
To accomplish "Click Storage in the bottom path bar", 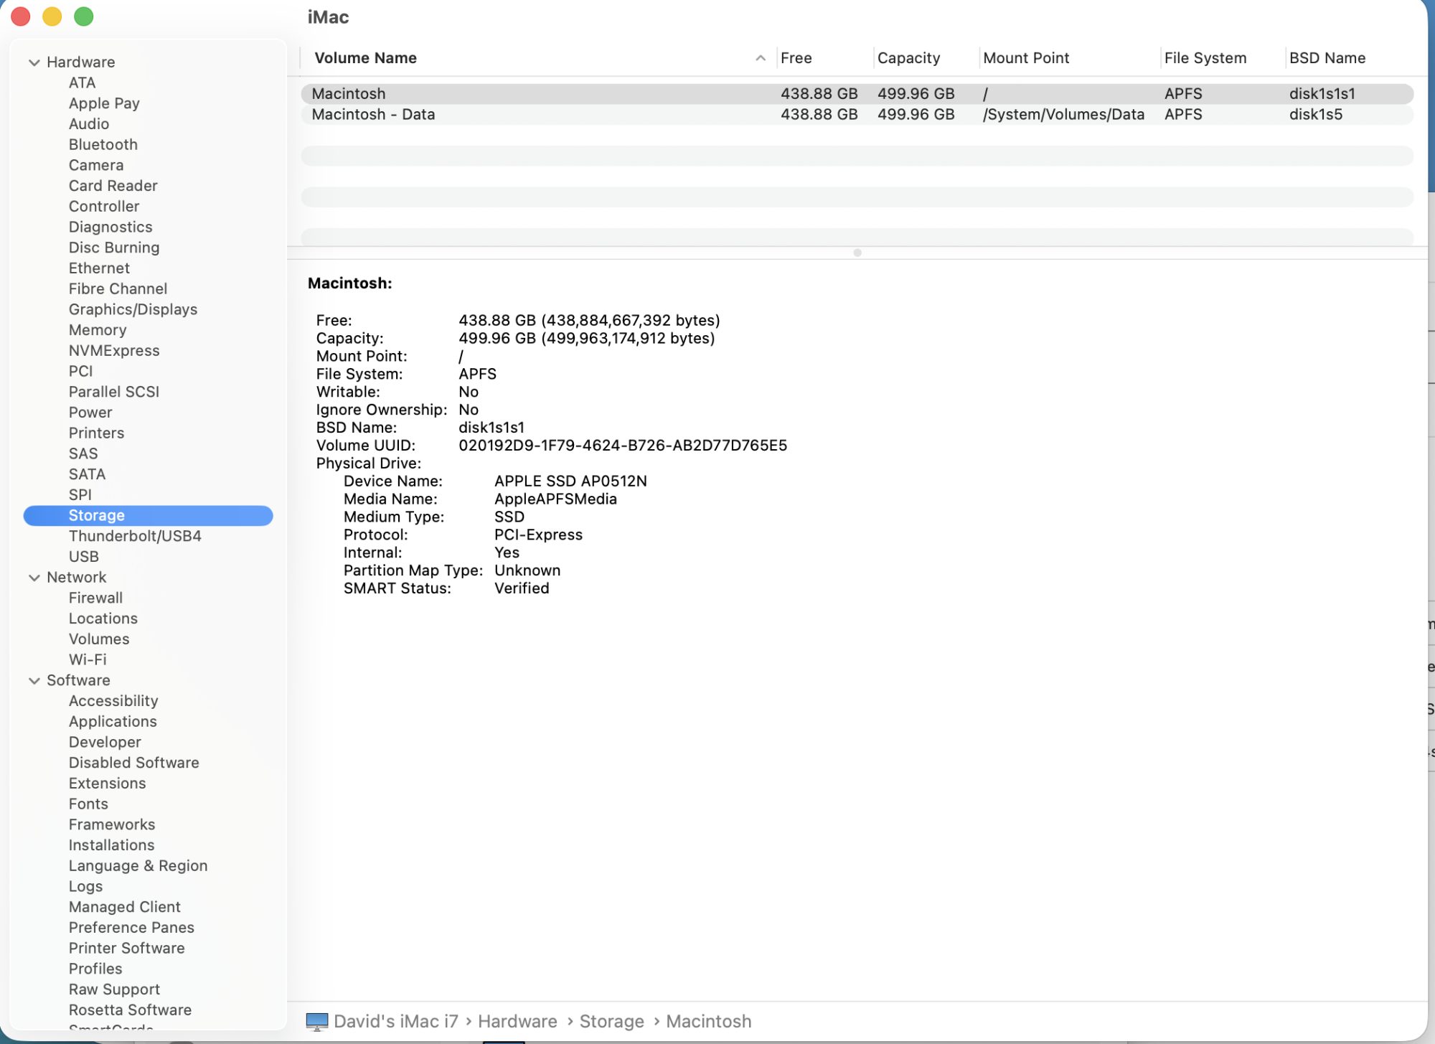I will [x=611, y=1021].
